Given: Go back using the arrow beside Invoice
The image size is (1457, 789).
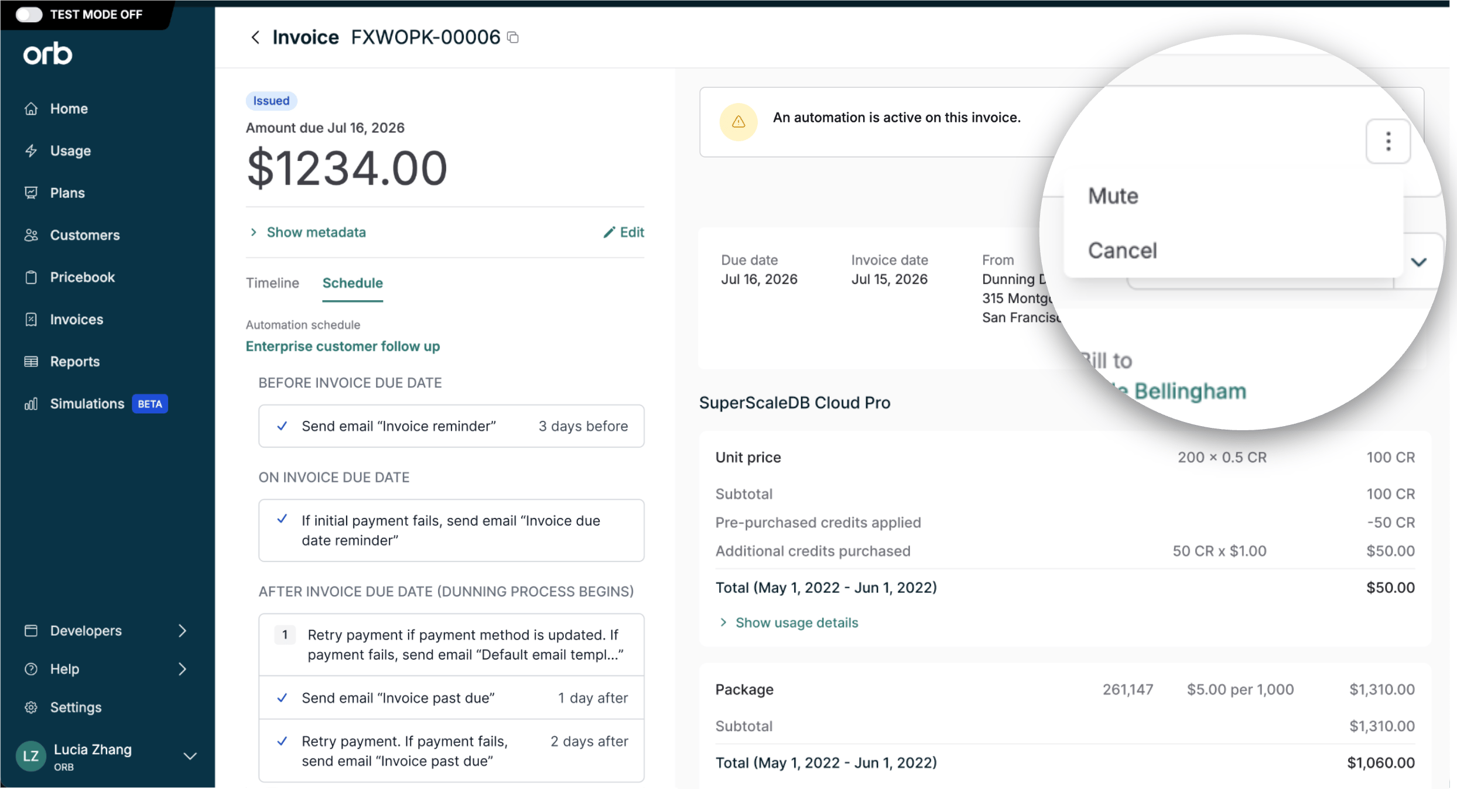Looking at the screenshot, I should click(255, 37).
